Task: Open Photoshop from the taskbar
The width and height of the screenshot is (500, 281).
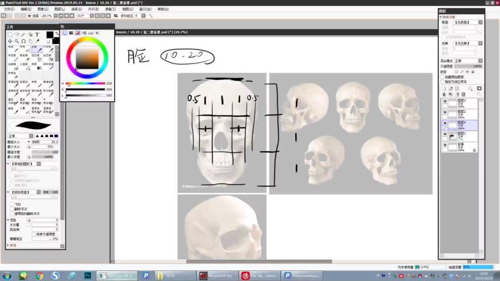Action: click(x=88, y=276)
